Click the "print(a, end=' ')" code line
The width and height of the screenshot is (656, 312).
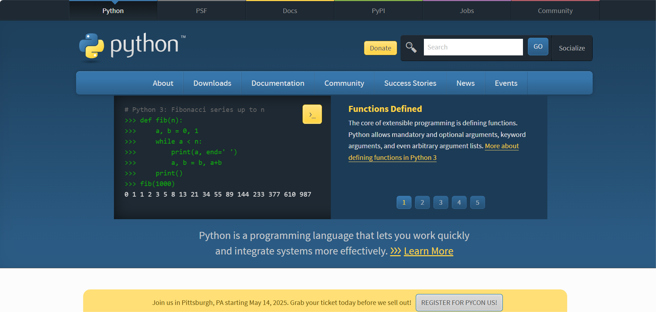click(204, 152)
